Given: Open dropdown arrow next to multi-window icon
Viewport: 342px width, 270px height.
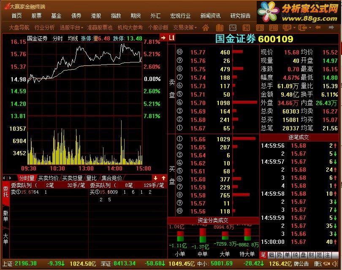Looking at the screenshot, I should point(294,28).
